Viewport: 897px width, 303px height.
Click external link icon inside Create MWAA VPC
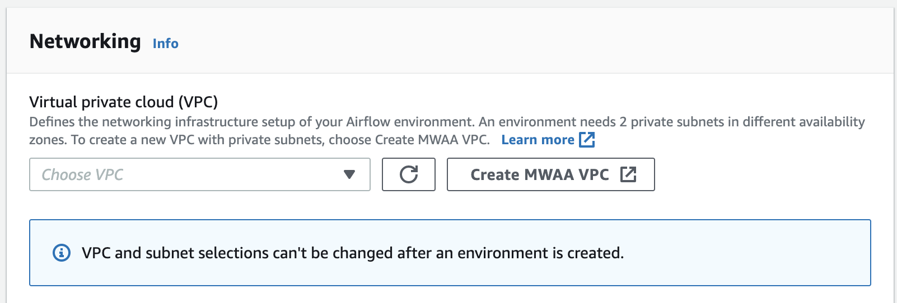[x=628, y=174]
